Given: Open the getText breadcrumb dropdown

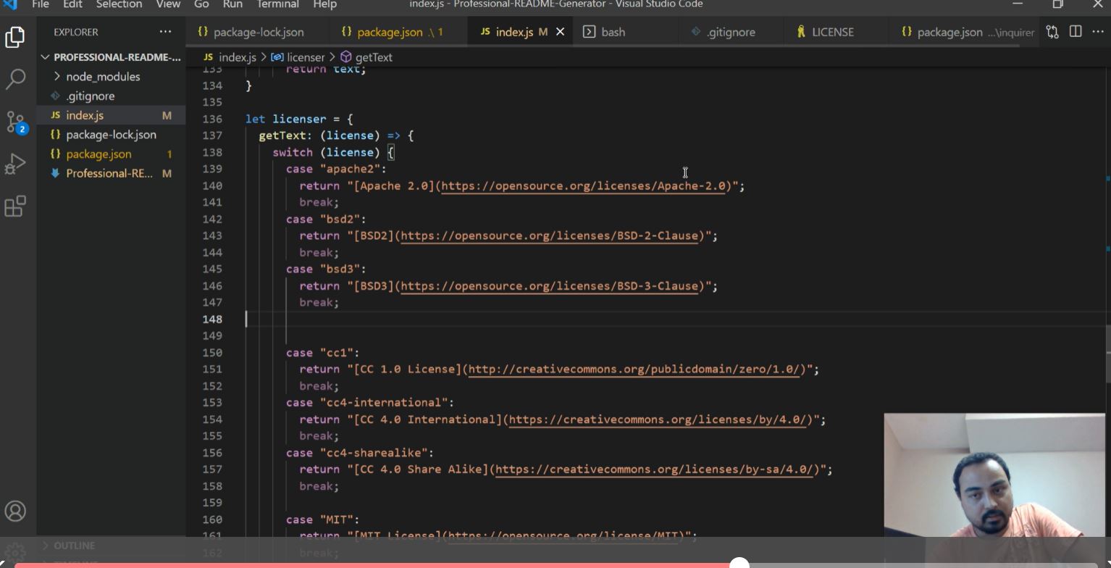Looking at the screenshot, I should coord(366,57).
